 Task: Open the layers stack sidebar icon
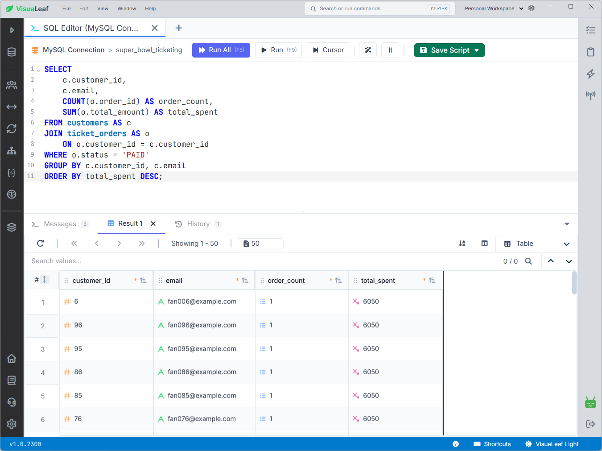(x=12, y=227)
